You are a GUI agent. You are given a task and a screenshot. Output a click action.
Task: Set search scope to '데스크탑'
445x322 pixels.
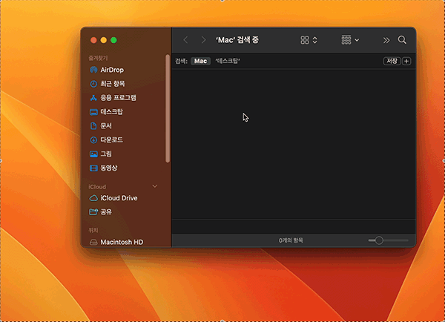(228, 61)
